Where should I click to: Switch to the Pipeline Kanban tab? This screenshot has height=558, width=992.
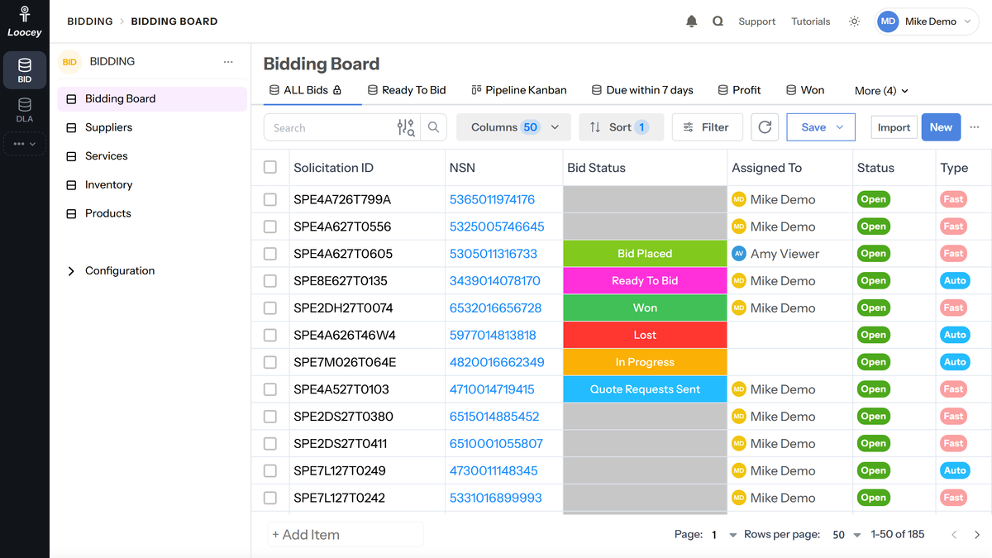pyautogui.click(x=518, y=90)
